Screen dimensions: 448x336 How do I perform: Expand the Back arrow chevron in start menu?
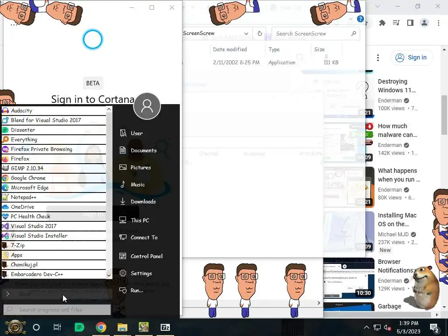pyautogui.click(x=8, y=294)
